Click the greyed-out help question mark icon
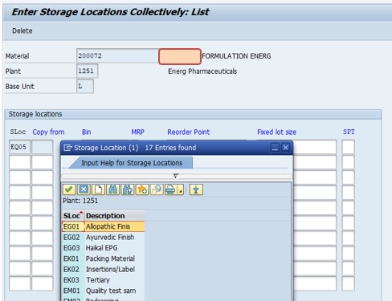Screen dimensions: 392x301 (x=157, y=189)
